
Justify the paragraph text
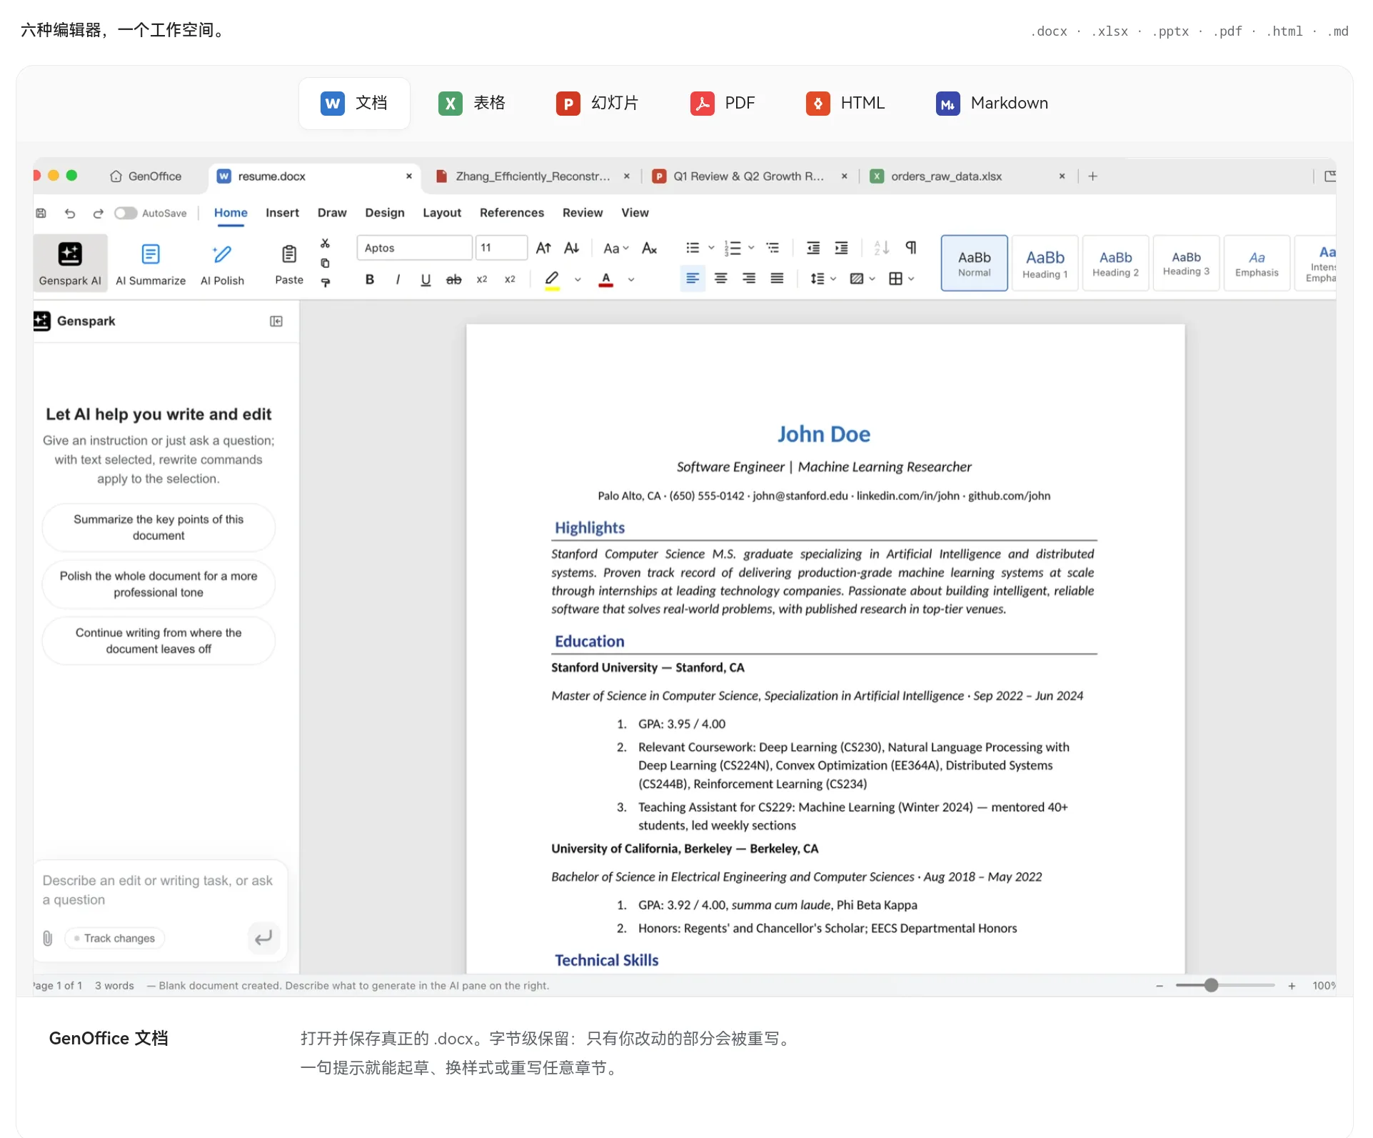pos(777,279)
